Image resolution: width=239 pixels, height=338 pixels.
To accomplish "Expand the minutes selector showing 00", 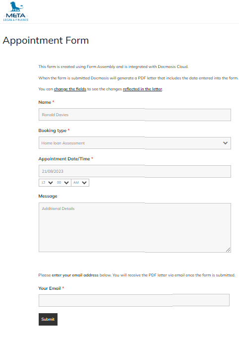I will point(63,183).
